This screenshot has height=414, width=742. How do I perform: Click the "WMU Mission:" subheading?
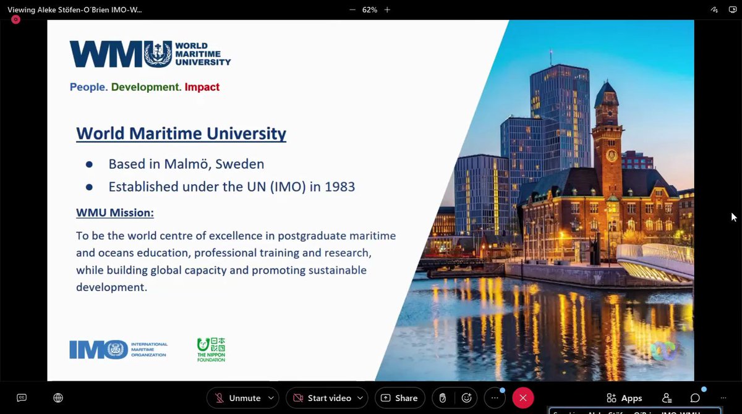[115, 213]
